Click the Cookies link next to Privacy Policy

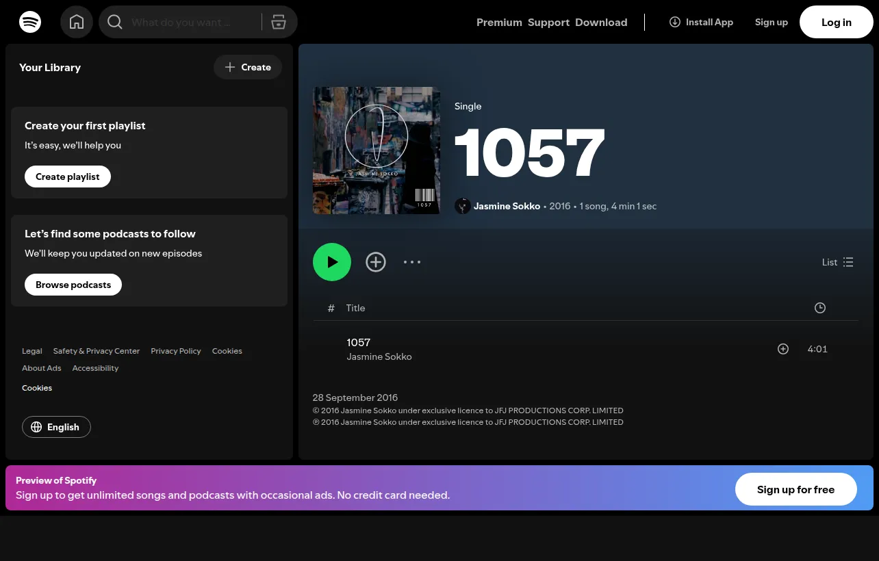coord(227,351)
